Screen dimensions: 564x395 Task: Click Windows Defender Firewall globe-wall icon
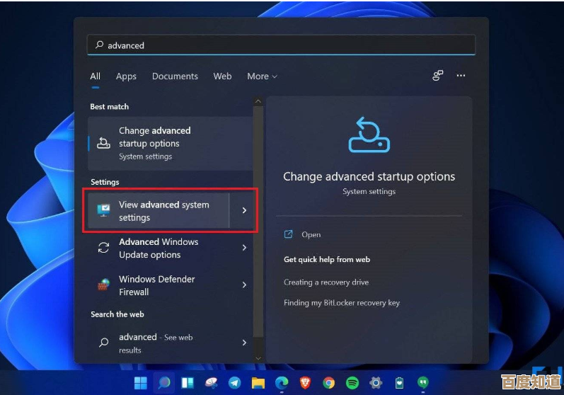(103, 285)
